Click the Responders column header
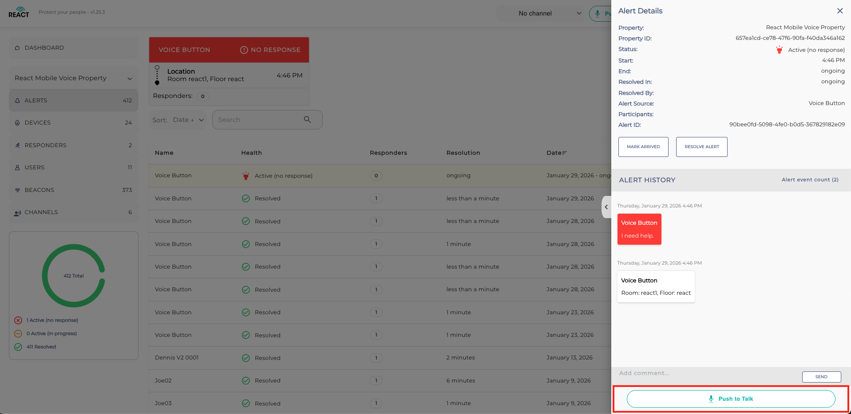 388,153
